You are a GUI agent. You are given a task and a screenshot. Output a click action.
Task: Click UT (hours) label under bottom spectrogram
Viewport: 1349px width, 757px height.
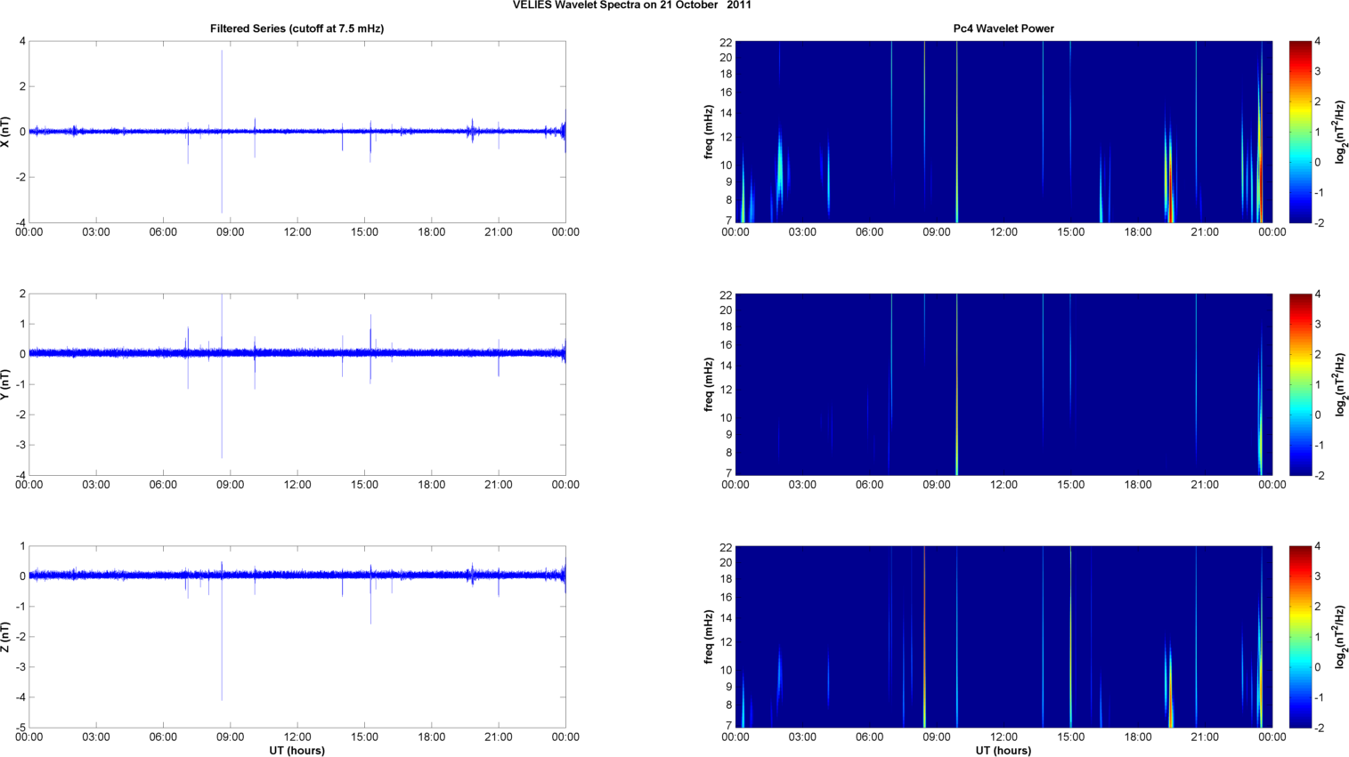pos(1003,751)
